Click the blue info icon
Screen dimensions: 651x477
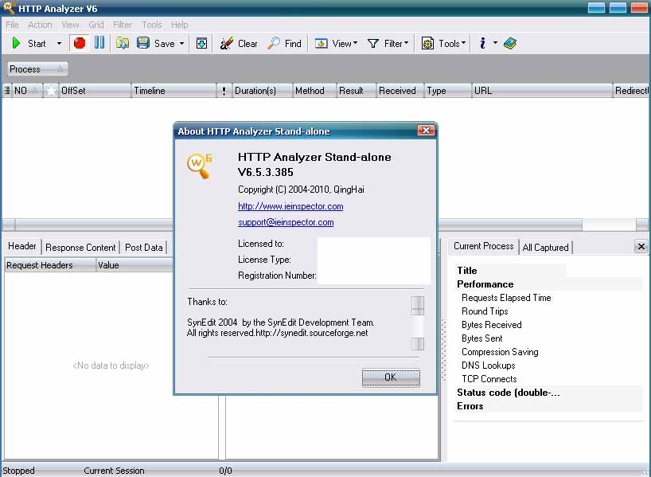[x=482, y=43]
